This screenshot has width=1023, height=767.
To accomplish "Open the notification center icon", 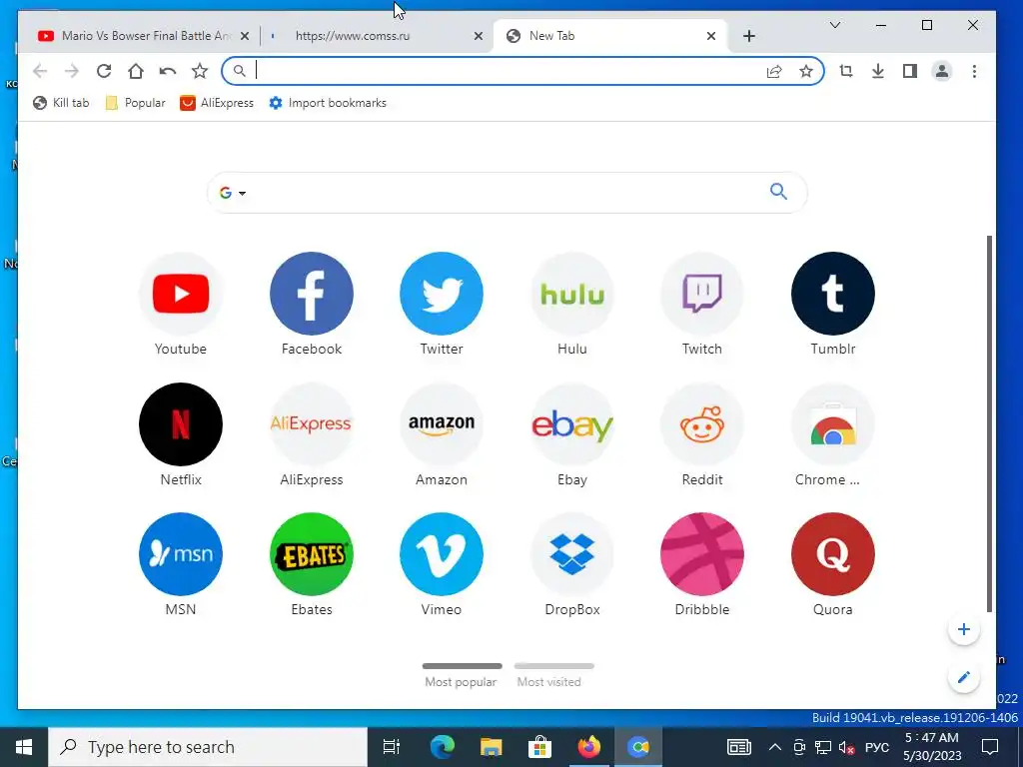I will click(990, 747).
